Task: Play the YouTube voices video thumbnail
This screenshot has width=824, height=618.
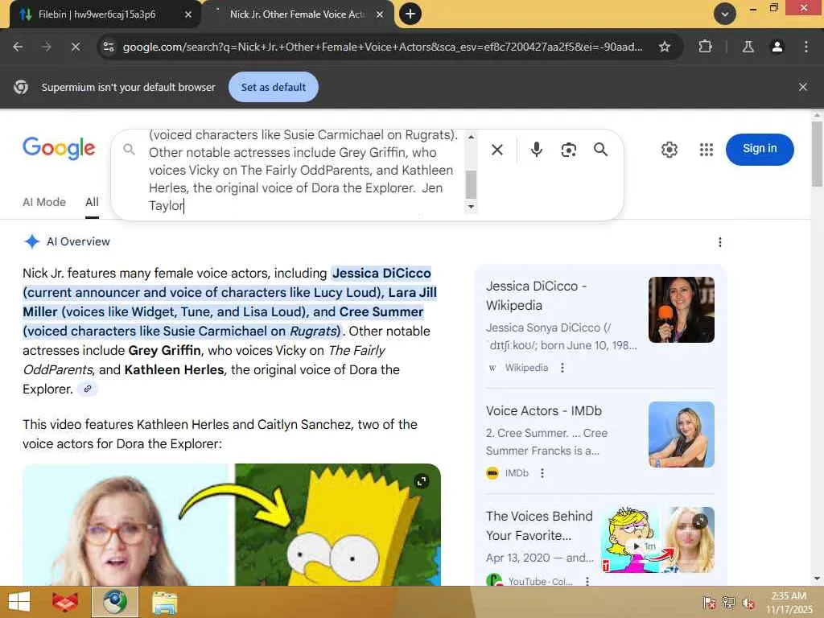Action: 658,540
